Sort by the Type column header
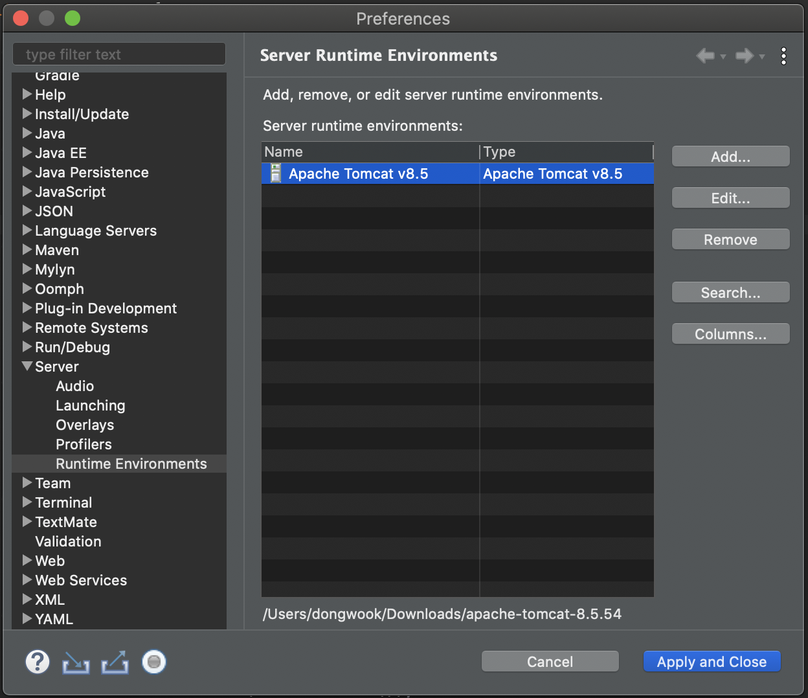The image size is (808, 698). click(567, 152)
